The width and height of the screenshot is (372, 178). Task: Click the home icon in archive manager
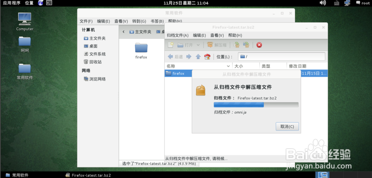coord(208,56)
